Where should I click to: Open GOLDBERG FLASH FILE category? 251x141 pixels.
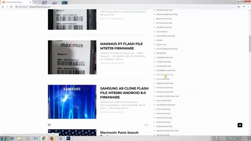point(166,70)
